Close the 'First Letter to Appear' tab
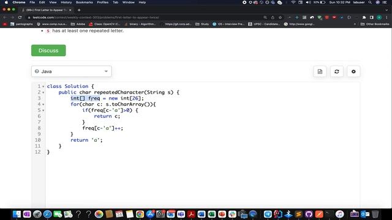 click(x=70, y=10)
